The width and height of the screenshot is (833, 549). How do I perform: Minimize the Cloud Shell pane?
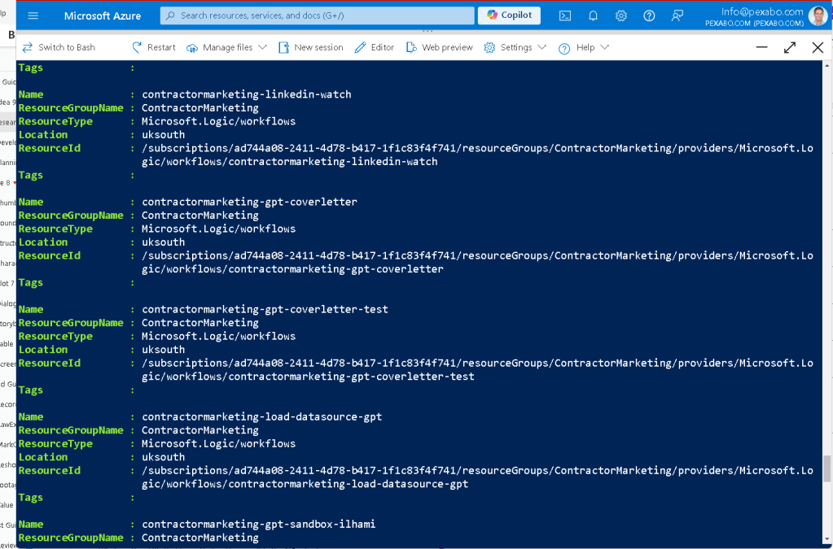pos(762,47)
